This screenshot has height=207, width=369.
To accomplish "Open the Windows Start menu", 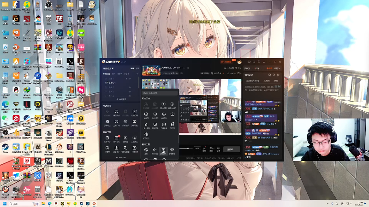I will click(5, 203).
